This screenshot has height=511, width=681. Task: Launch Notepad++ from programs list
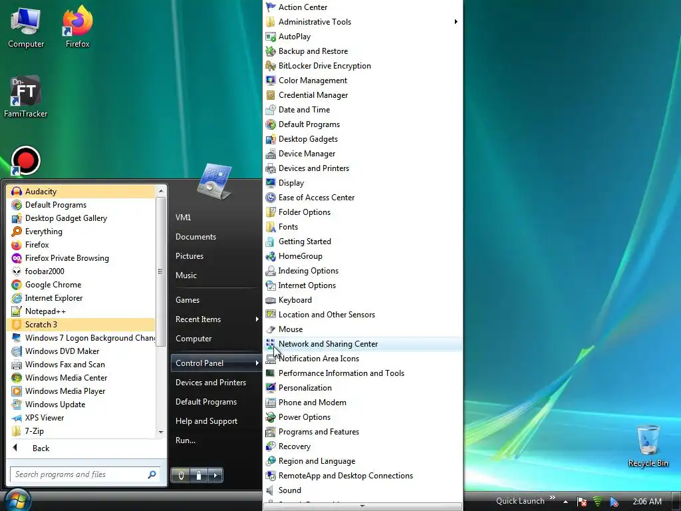click(x=81, y=311)
